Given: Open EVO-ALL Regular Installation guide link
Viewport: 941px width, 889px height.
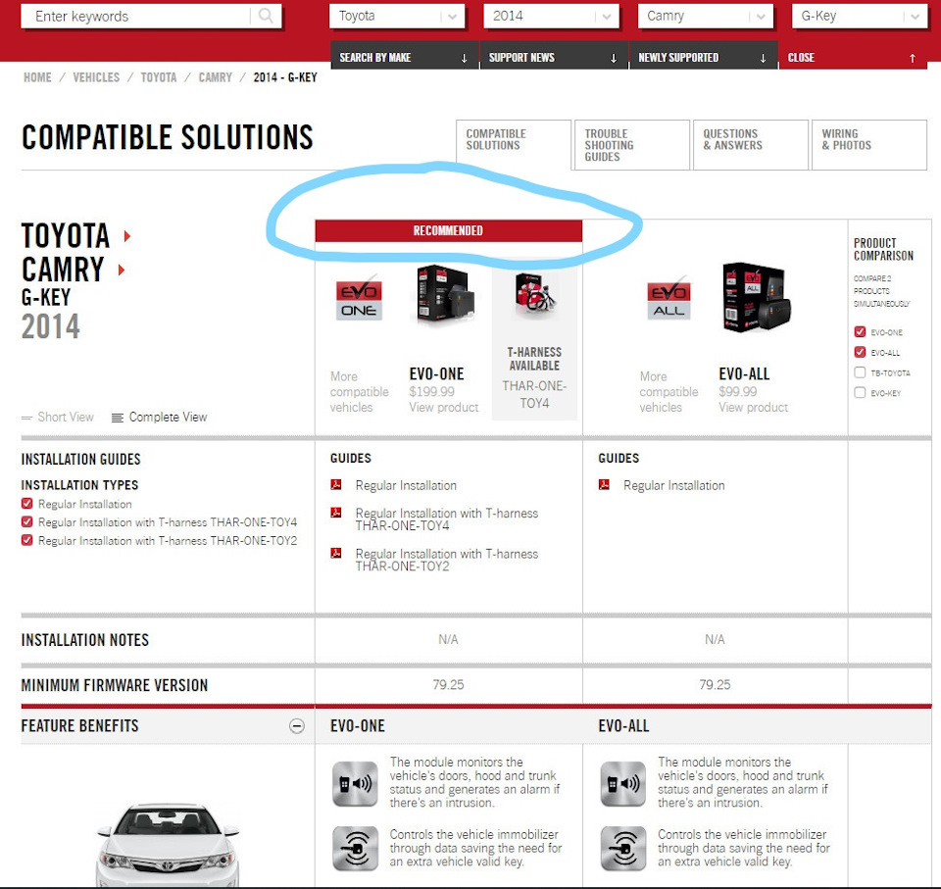Looking at the screenshot, I should pyautogui.click(x=674, y=485).
